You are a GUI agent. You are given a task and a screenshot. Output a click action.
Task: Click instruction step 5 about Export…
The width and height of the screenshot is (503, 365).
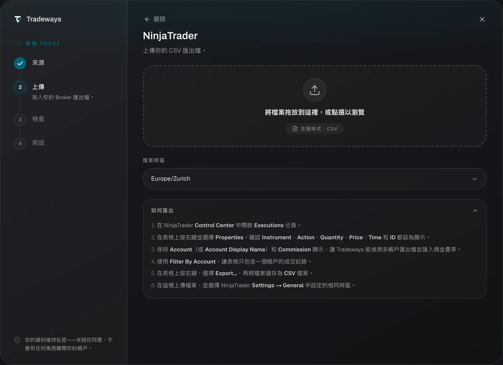[x=232, y=273]
